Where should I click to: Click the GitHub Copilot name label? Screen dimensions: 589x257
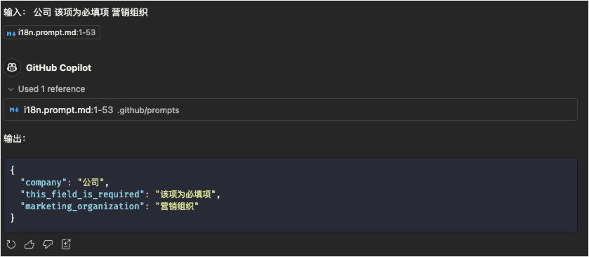click(x=58, y=68)
